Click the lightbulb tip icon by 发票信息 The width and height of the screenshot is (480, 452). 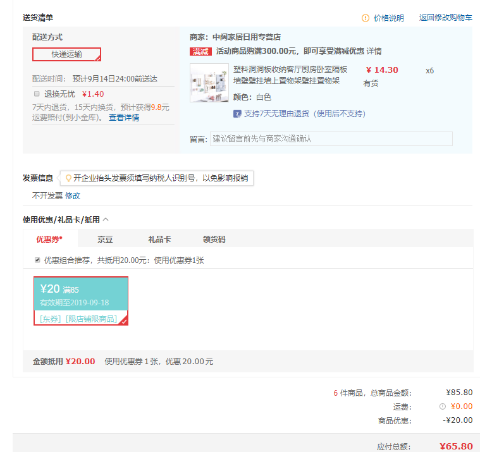point(68,178)
